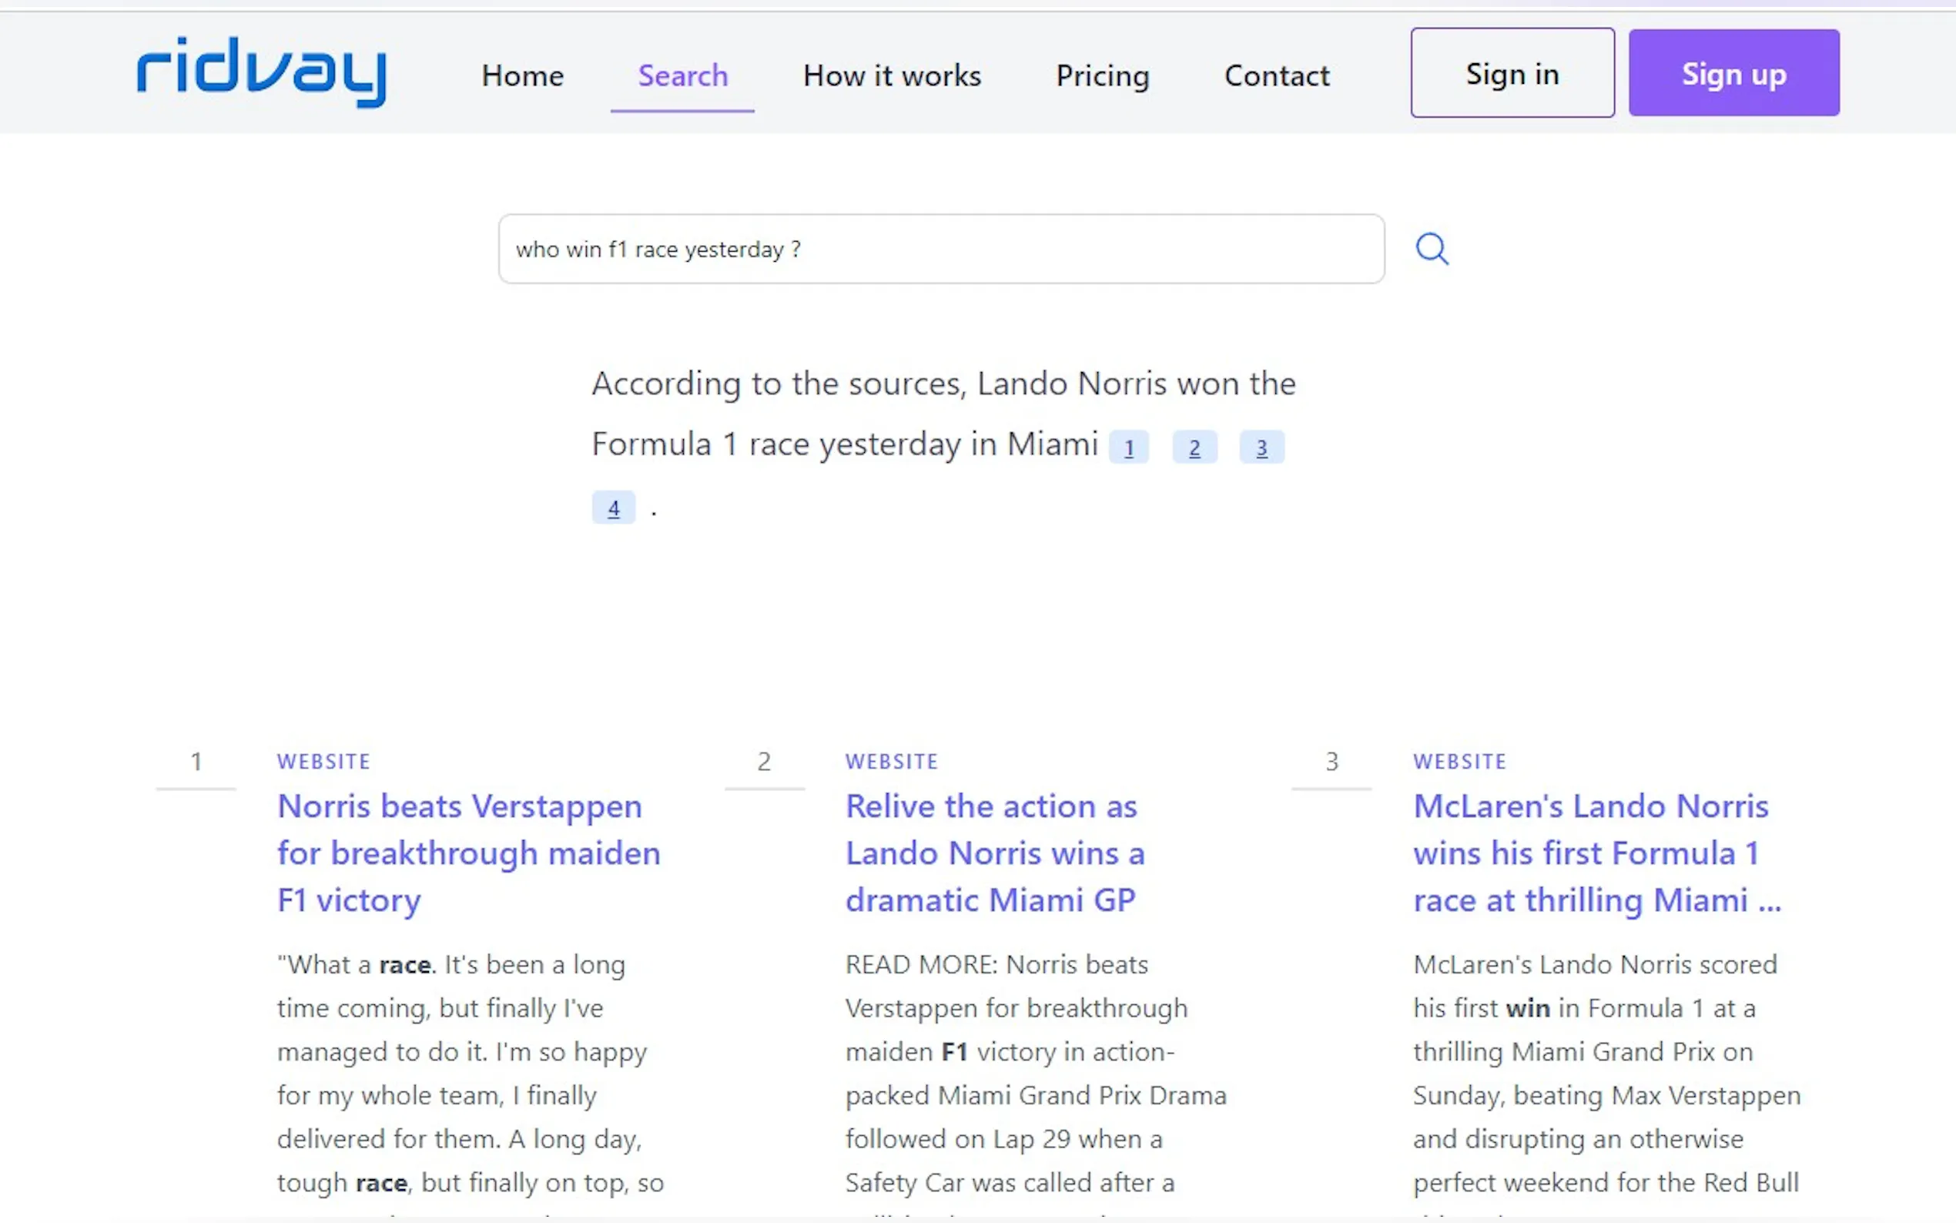Image resolution: width=1956 pixels, height=1223 pixels.
Task: Open 'Relive the action' Miami GP result
Action: pyautogui.click(x=993, y=853)
